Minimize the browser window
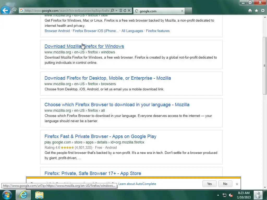 pyautogui.click(x=243, y=3)
